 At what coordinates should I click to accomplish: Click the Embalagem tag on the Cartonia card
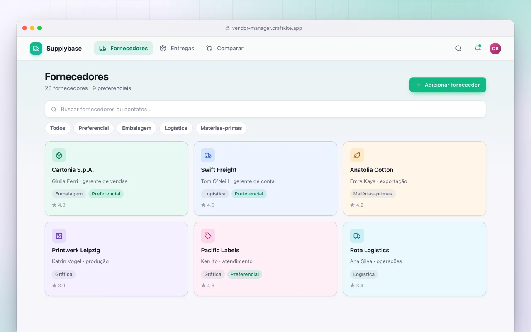point(69,194)
